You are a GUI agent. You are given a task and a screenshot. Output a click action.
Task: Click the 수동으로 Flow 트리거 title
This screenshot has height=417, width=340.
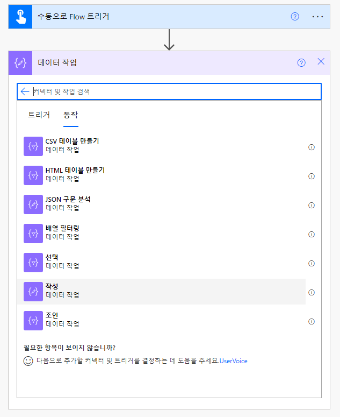pyautogui.click(x=73, y=17)
